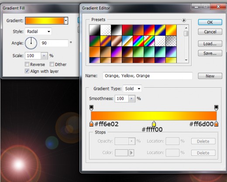Screen dimensions: 227x182
Task: Choose the Transparent Stripes preset swatch
Action: pos(160,41)
